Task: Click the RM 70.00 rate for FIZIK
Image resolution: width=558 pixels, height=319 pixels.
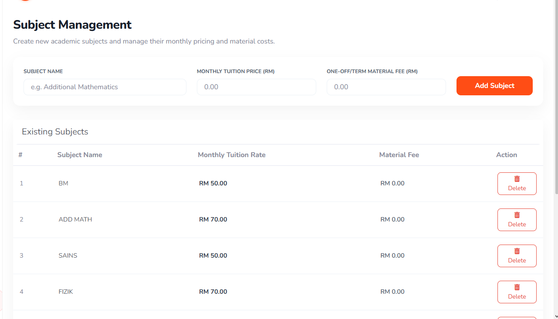Action: (x=213, y=292)
